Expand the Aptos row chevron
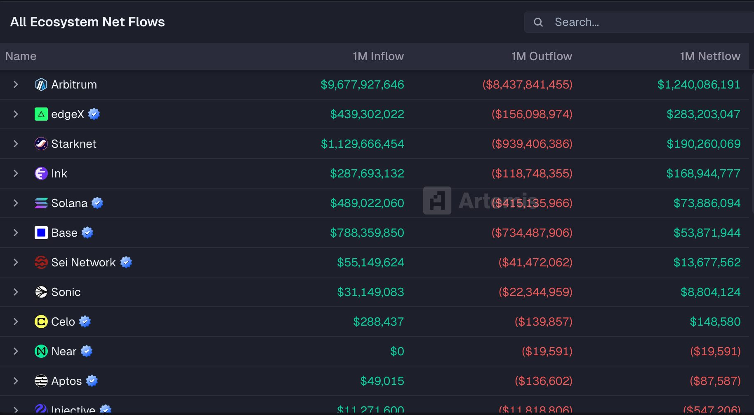754x415 pixels. [x=16, y=381]
